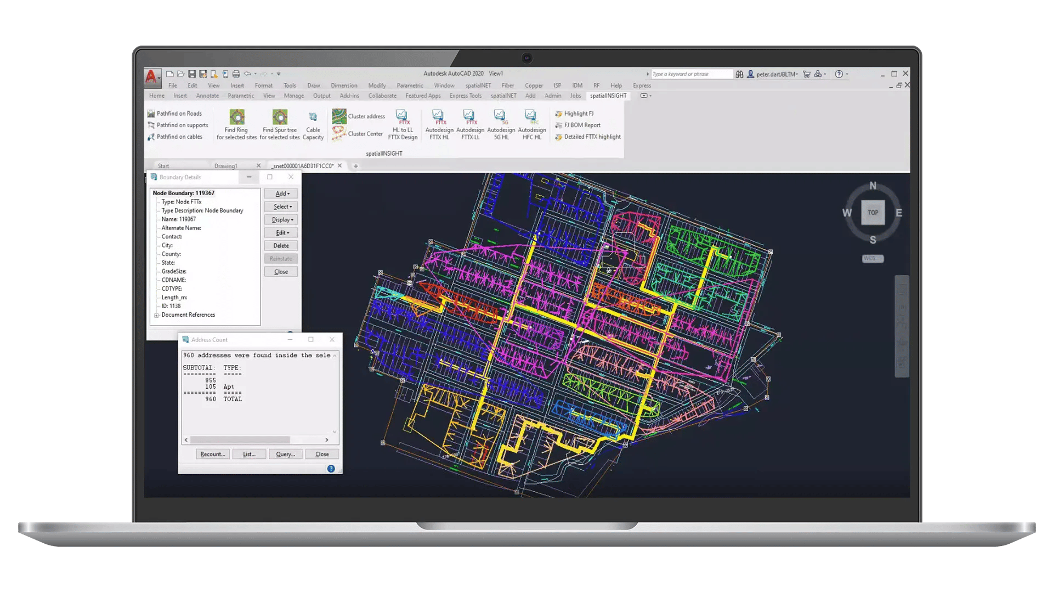The height and width of the screenshot is (592, 1053).
Task: Open the FJ BOM Report tool
Action: 578,125
